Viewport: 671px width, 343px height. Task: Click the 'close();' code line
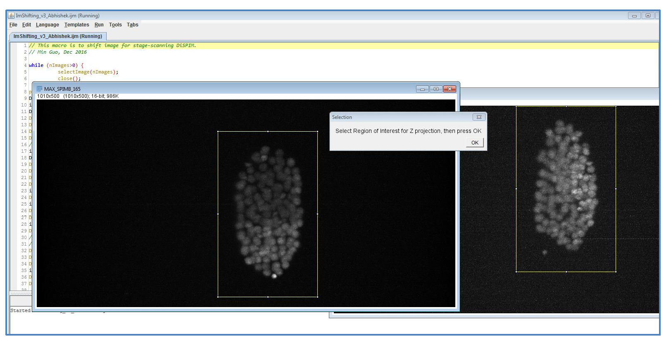click(x=69, y=78)
